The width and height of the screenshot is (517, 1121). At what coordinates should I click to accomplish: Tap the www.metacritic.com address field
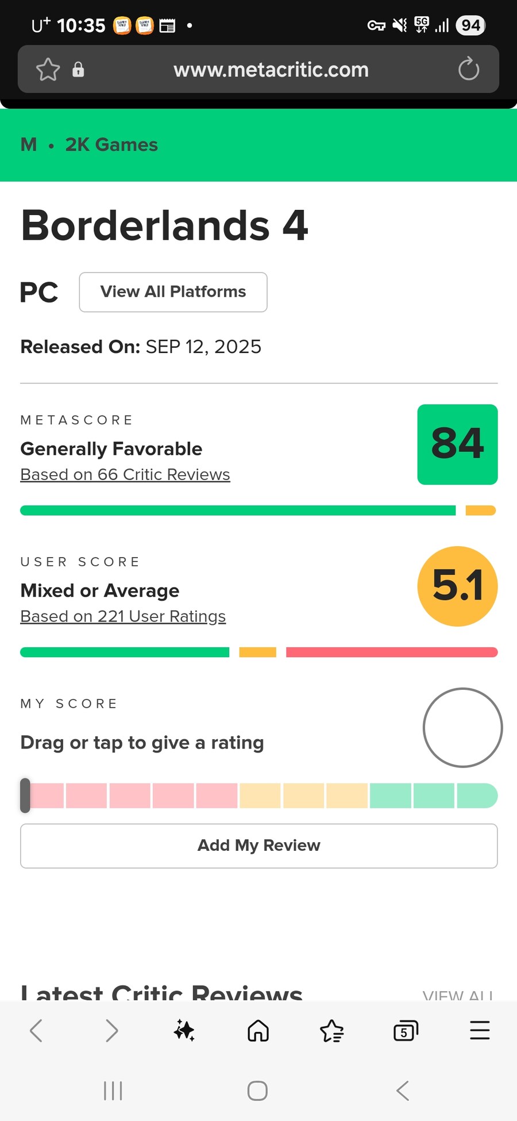271,70
